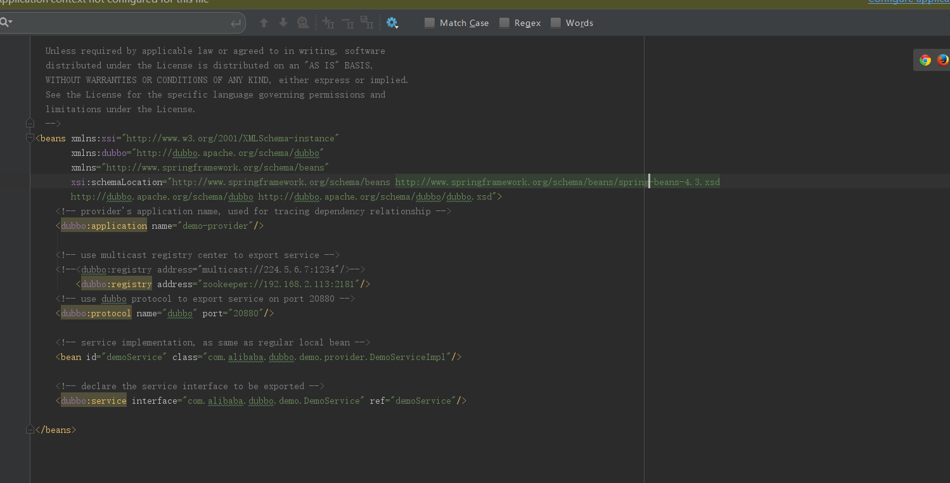Open file preview in Firefox browser icon

point(943,60)
